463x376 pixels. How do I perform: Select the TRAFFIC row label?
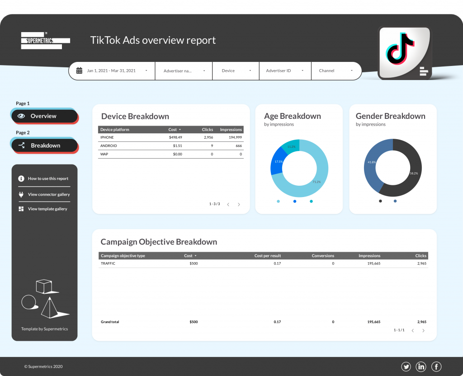pos(108,263)
